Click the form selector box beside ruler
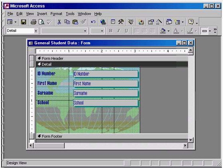Image resolution: width=223 pixels, height=168 pixels. click(32, 51)
